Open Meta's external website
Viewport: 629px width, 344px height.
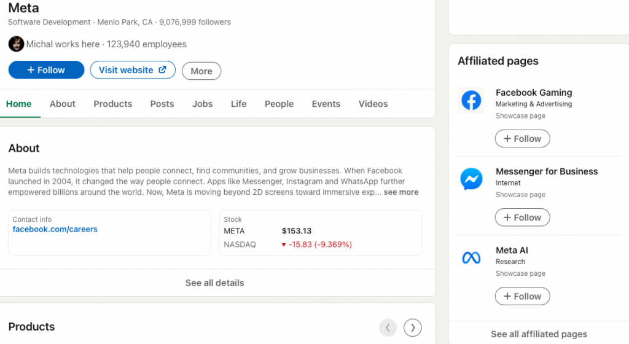pos(133,70)
